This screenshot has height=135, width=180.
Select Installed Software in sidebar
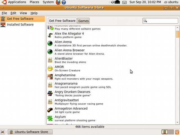[22, 24]
